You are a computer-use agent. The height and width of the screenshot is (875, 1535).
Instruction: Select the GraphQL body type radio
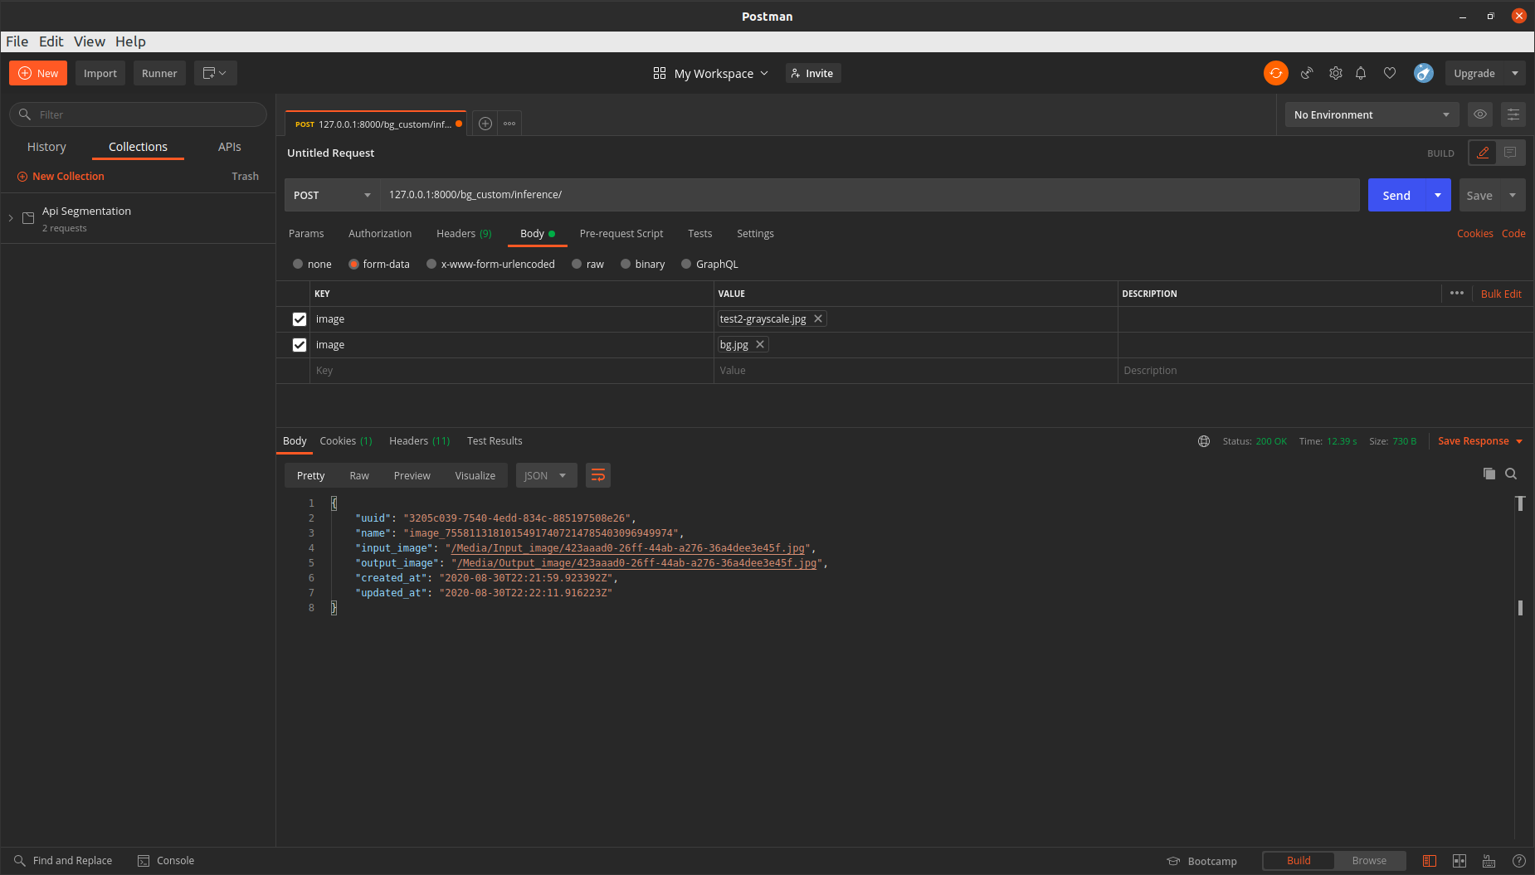click(686, 264)
